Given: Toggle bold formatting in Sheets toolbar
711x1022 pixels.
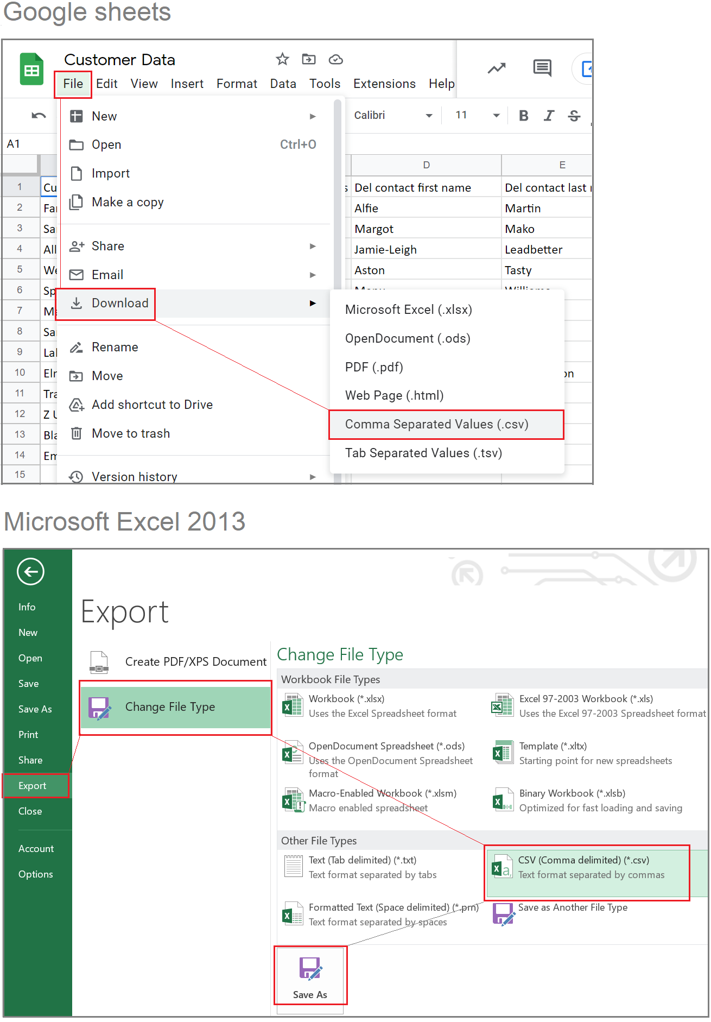Looking at the screenshot, I should [x=523, y=115].
